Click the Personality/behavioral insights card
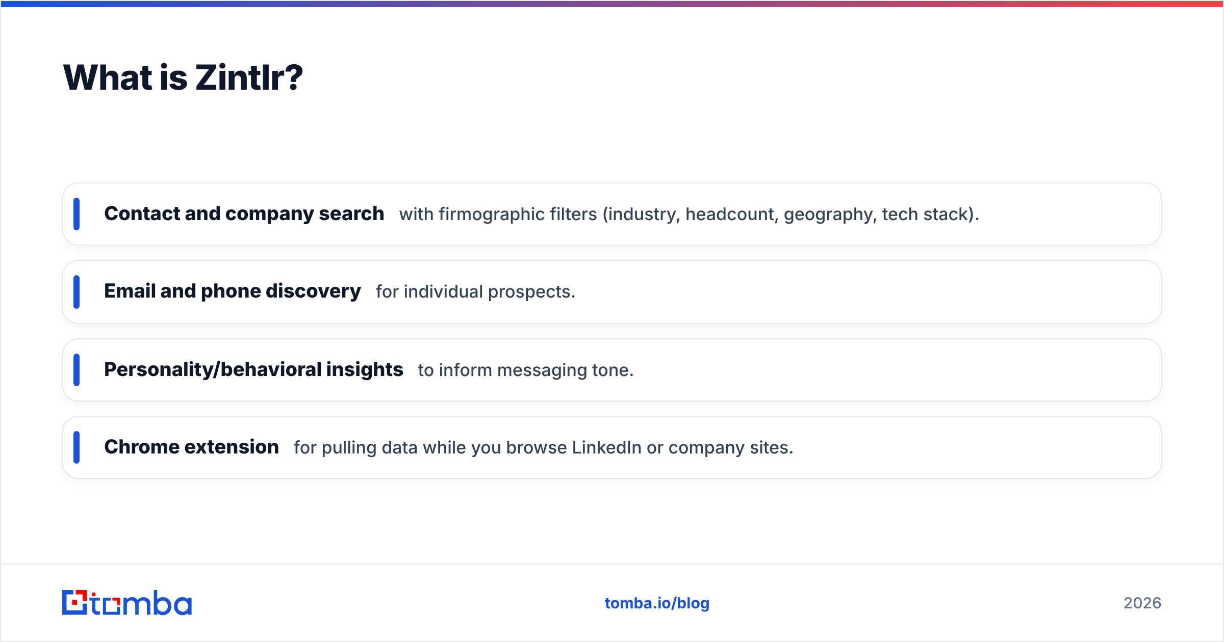Viewport: 1224px width, 642px height. 612,370
